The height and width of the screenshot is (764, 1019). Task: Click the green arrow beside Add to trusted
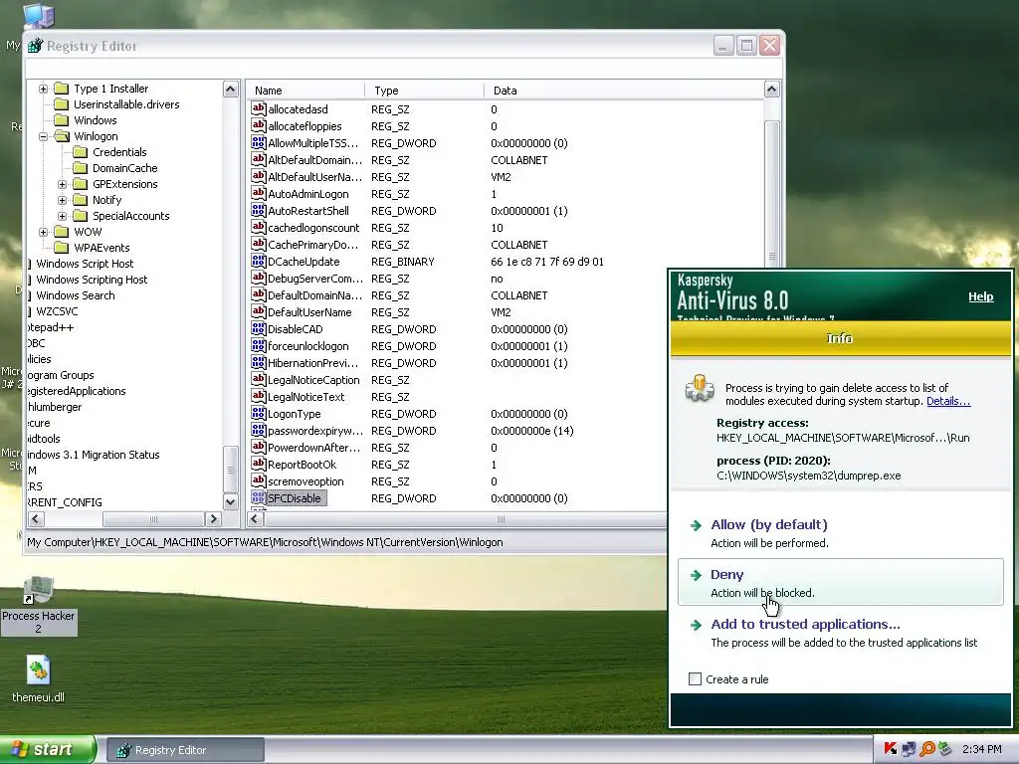696,625
